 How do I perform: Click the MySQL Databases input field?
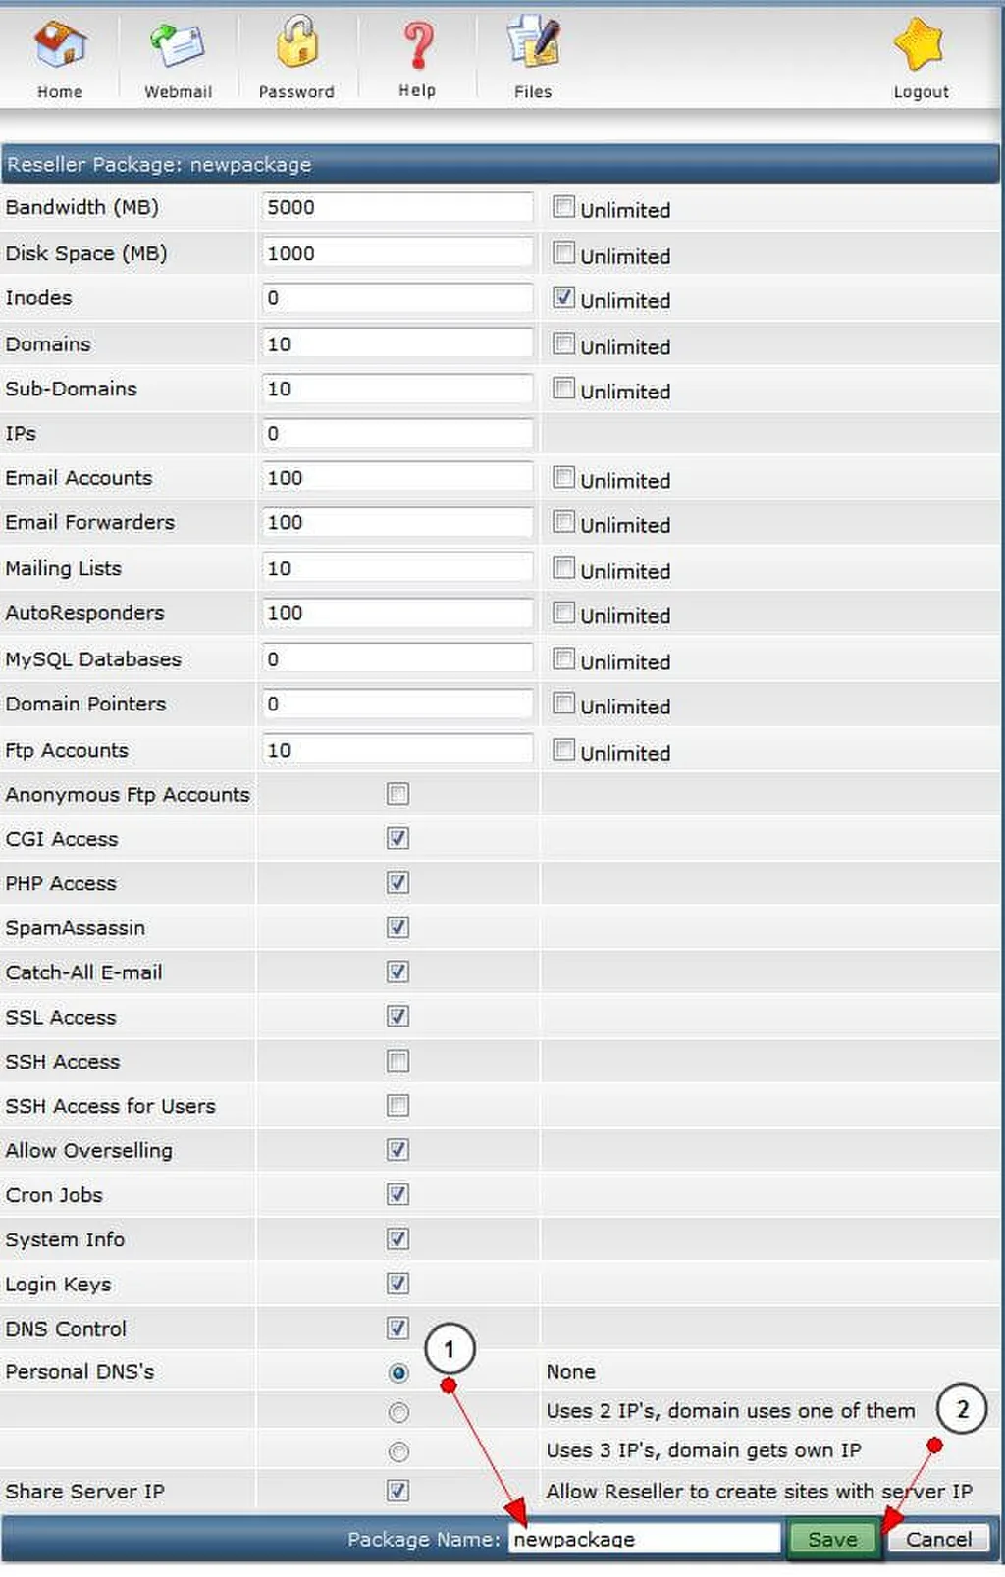pyautogui.click(x=397, y=658)
